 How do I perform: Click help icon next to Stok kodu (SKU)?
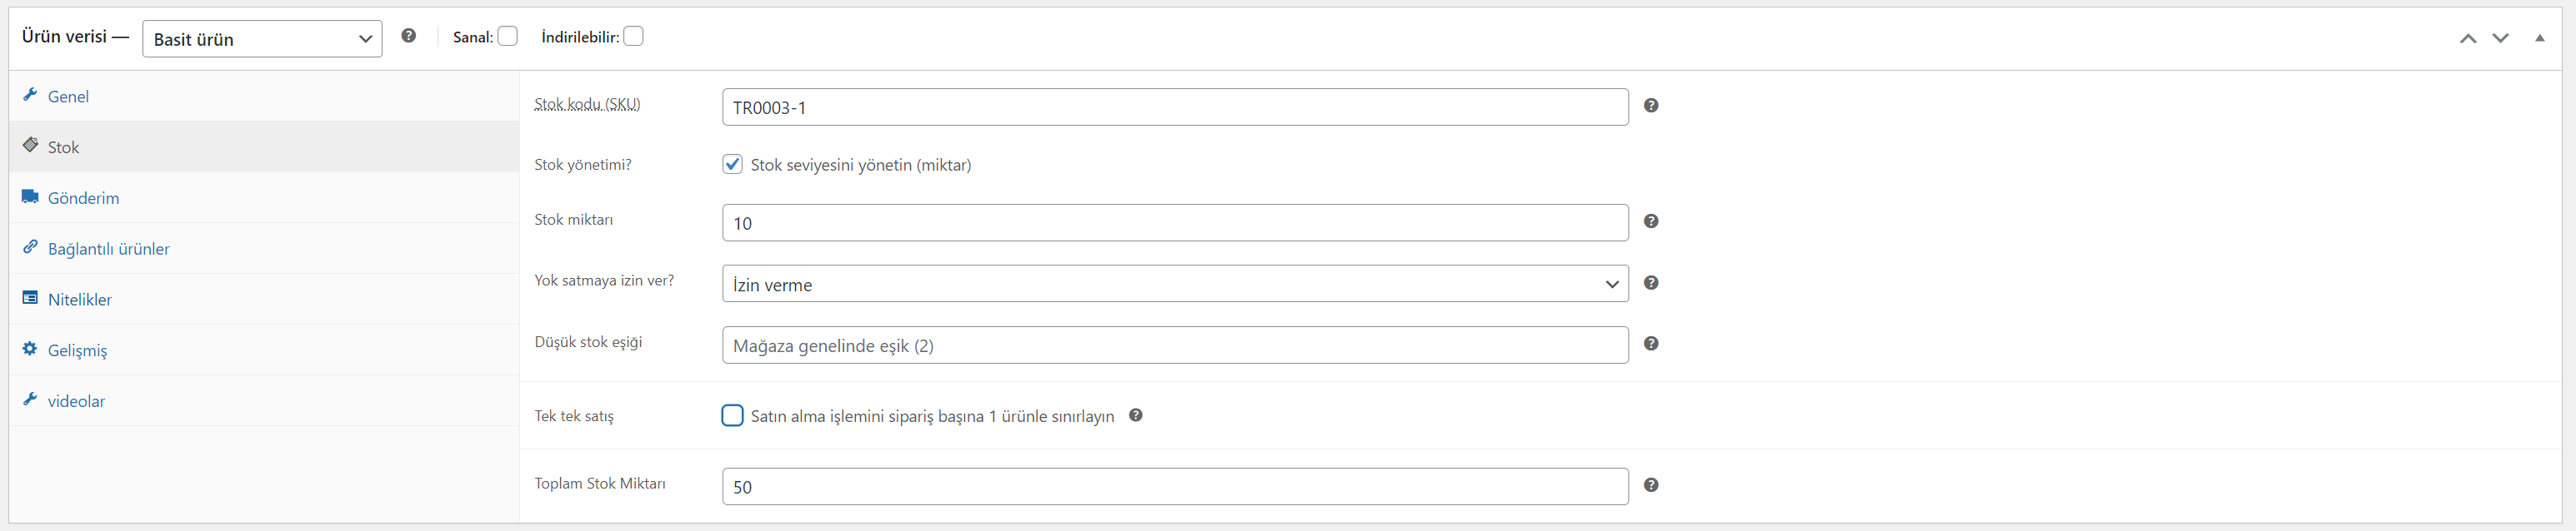(x=1651, y=106)
